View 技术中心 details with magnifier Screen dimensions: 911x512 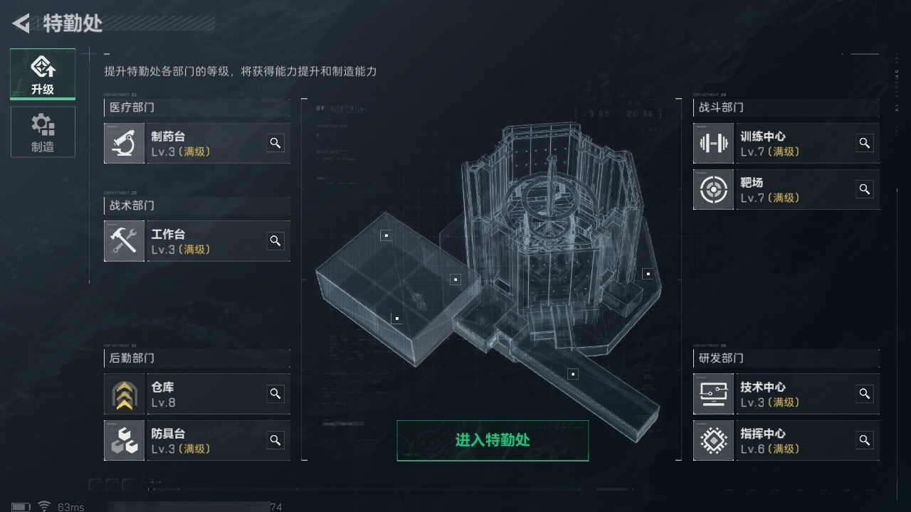[865, 393]
